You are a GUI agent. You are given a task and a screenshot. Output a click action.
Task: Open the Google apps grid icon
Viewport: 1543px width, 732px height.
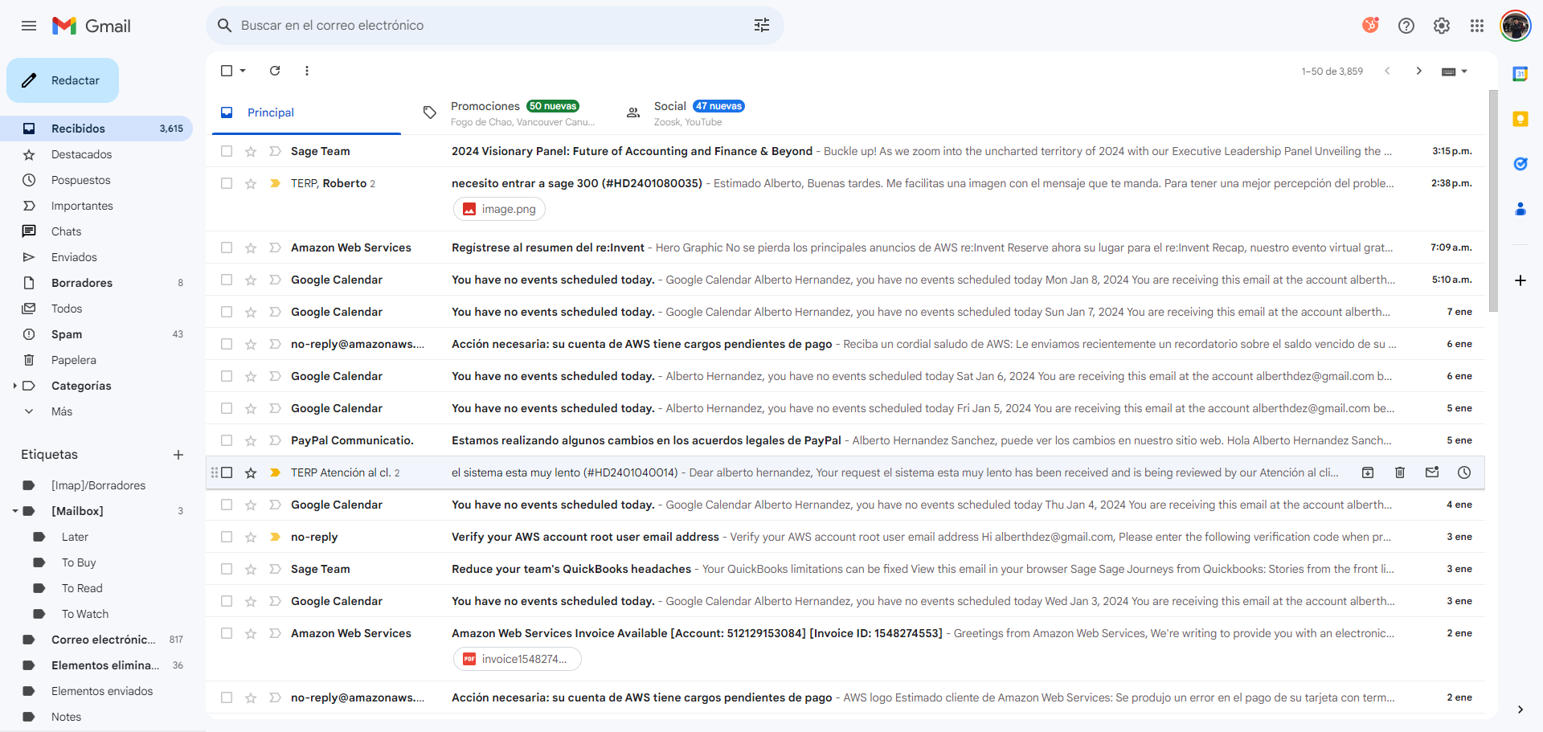coord(1477,26)
